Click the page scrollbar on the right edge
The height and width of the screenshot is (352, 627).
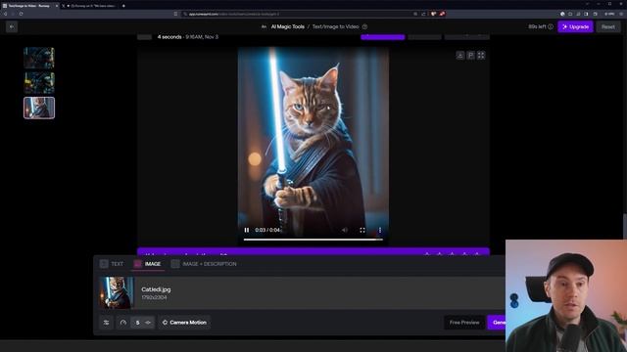click(625, 226)
